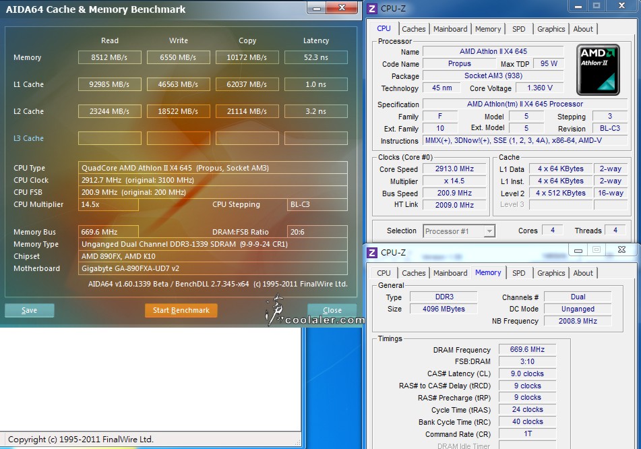This screenshot has height=449, width=641.
Task: Click Memory Bus value 669.6 MHz in AIDA64
Action: [x=109, y=232]
